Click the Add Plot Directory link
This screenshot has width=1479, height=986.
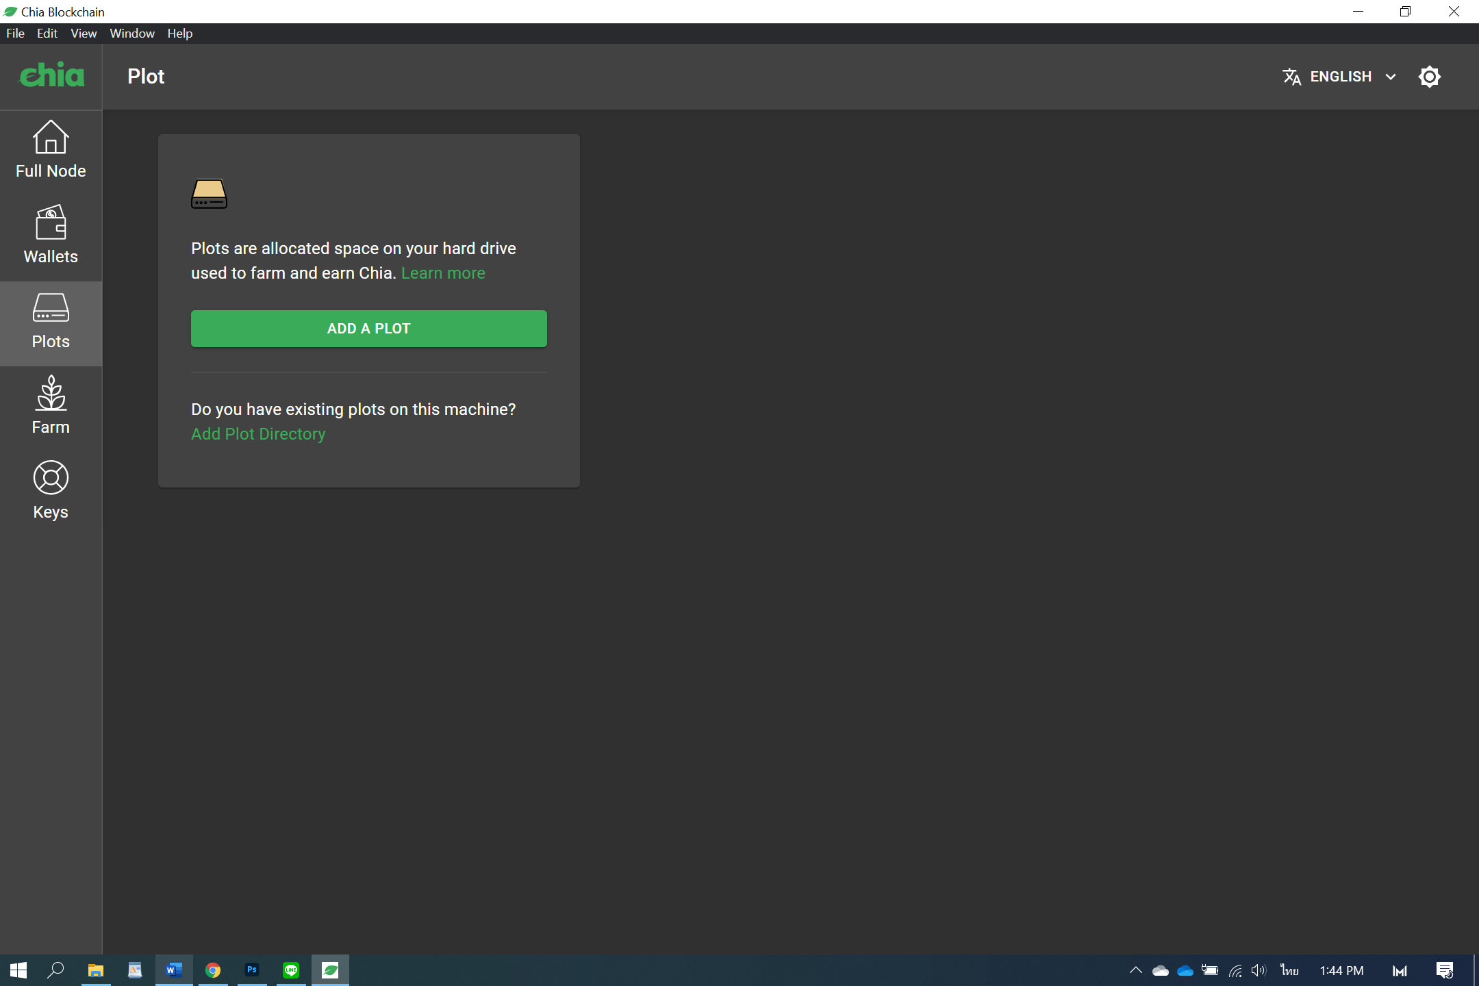pyautogui.click(x=258, y=434)
